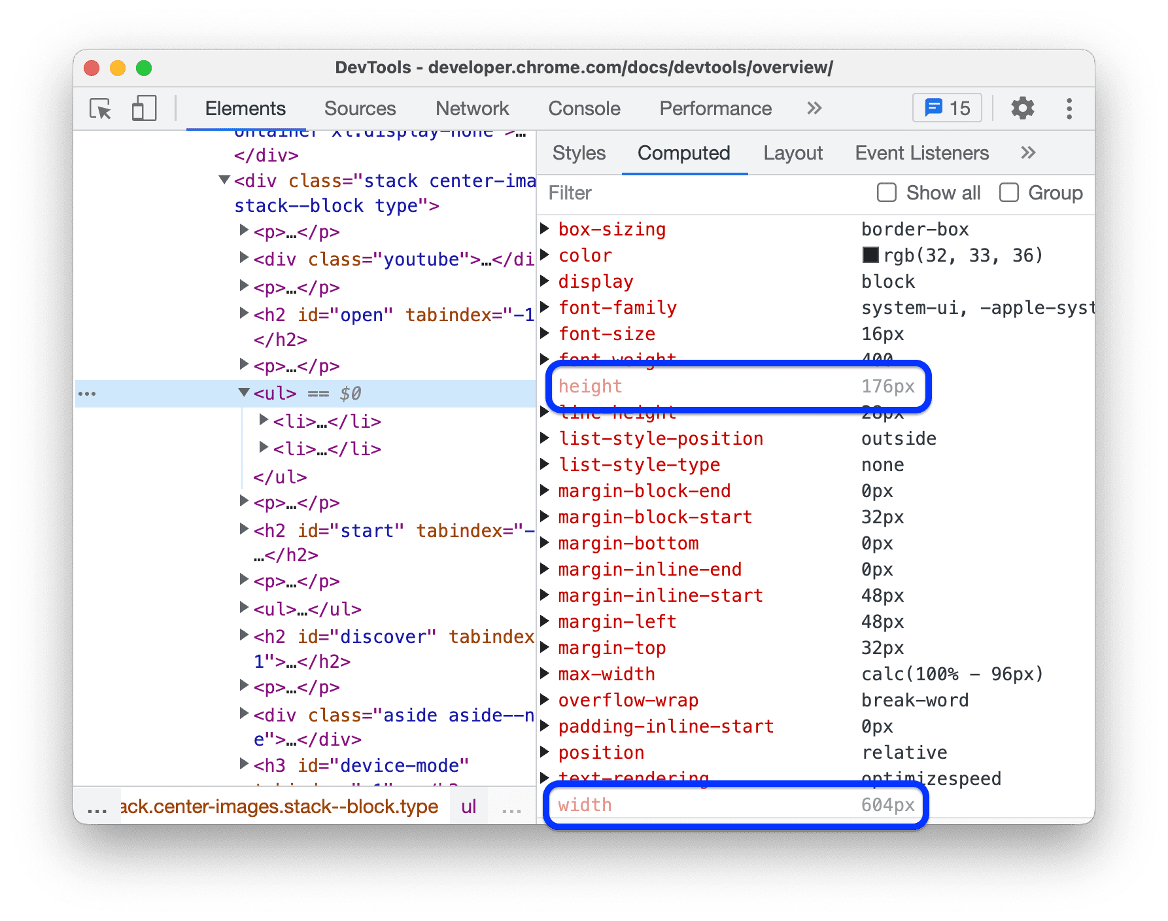Select the margin-left property name

pos(617,621)
